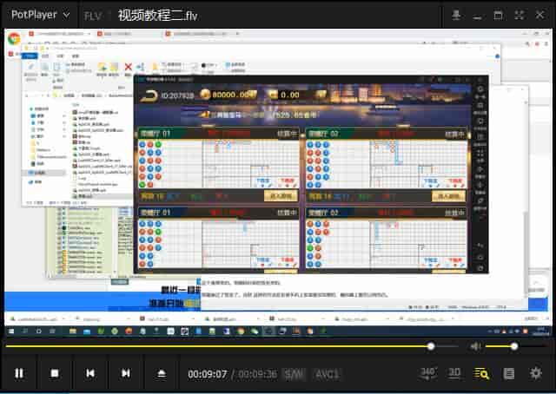Jump to the previous file
This screenshot has width=556, height=394.
click(x=89, y=373)
